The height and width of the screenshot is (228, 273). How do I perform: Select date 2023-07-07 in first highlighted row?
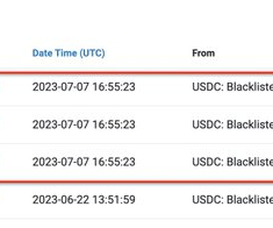pyautogui.click(x=60, y=87)
